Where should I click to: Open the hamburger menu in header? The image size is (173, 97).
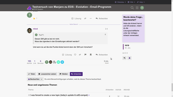click(x=137, y=8)
